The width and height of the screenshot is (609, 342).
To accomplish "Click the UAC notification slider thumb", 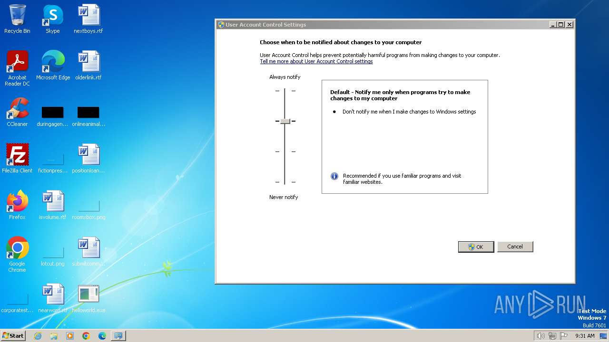I will (x=285, y=121).
